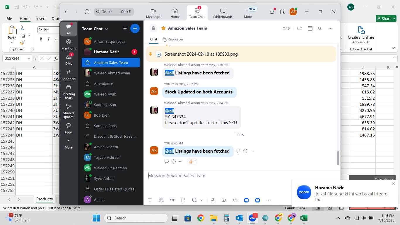Image resolution: width=400 pixels, height=225 pixels.
Task: Switch to the Resources tab
Action: click(x=173, y=39)
